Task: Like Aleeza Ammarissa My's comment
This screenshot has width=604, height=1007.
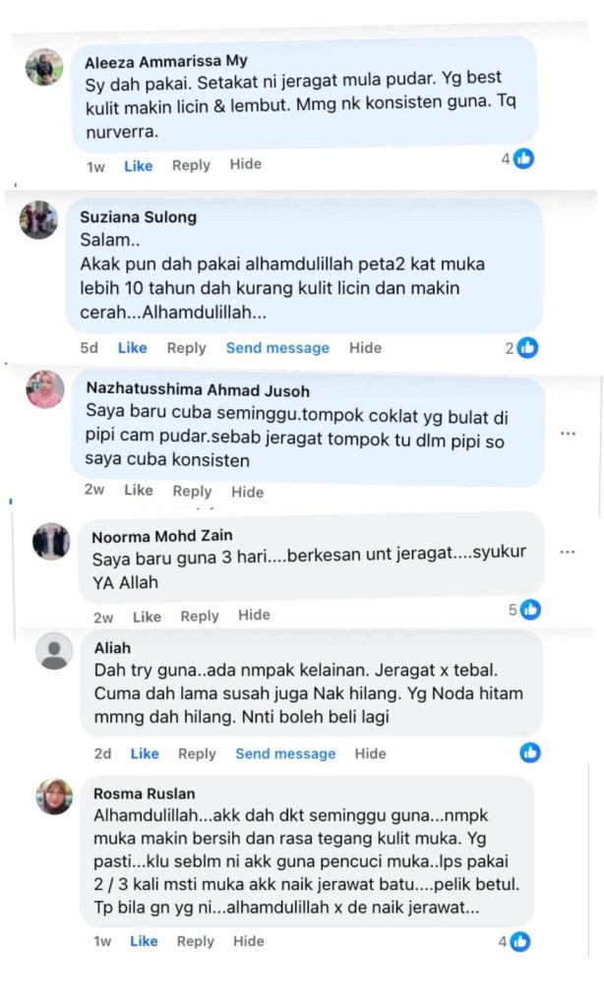Action: point(138,165)
